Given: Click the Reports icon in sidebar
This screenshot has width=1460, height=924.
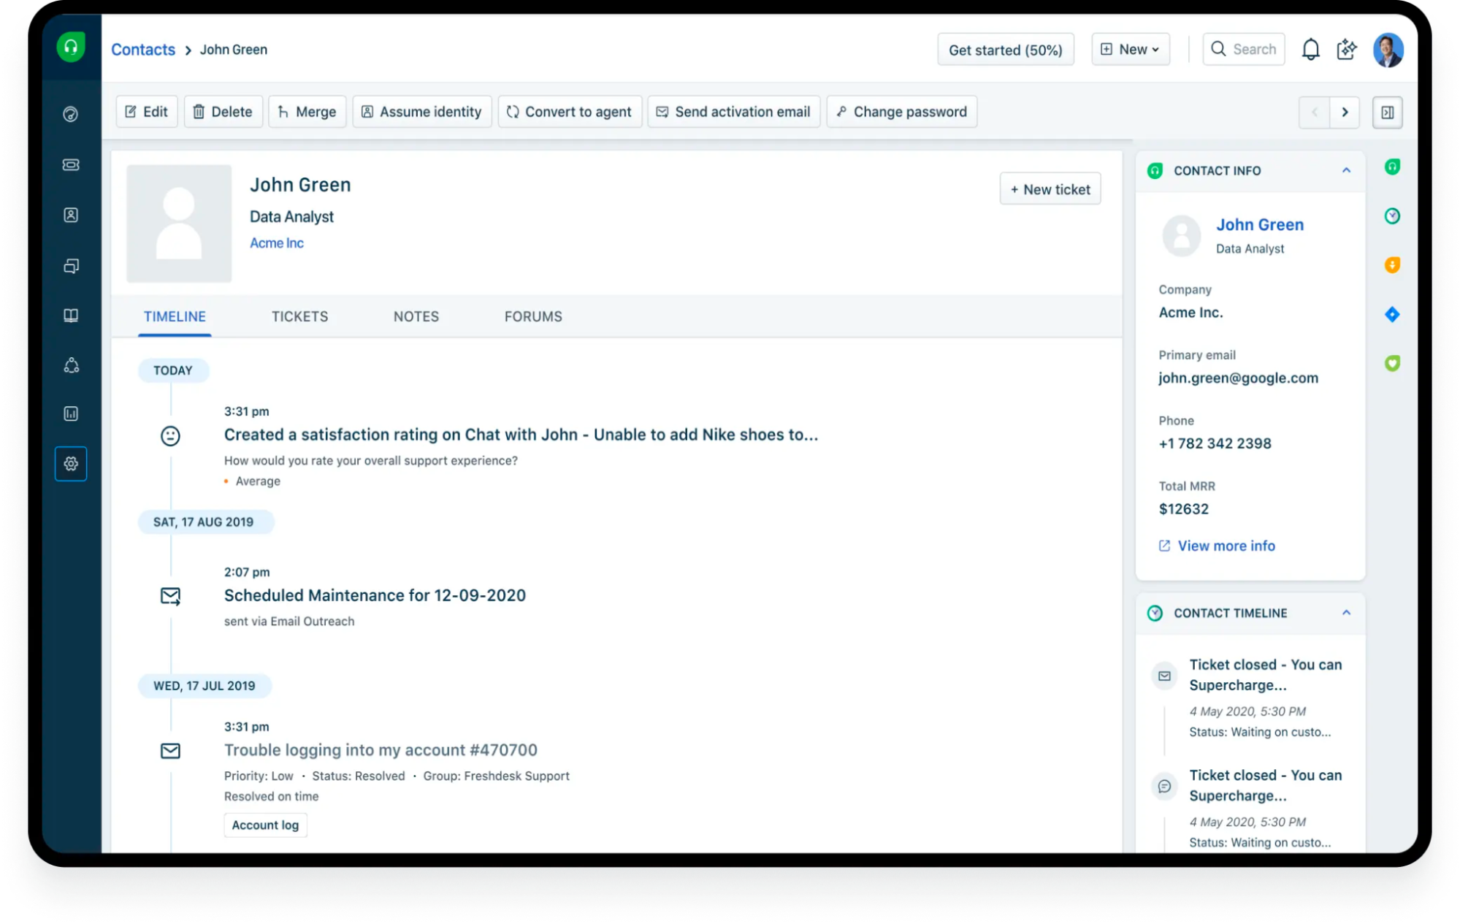Looking at the screenshot, I should pyautogui.click(x=72, y=413).
